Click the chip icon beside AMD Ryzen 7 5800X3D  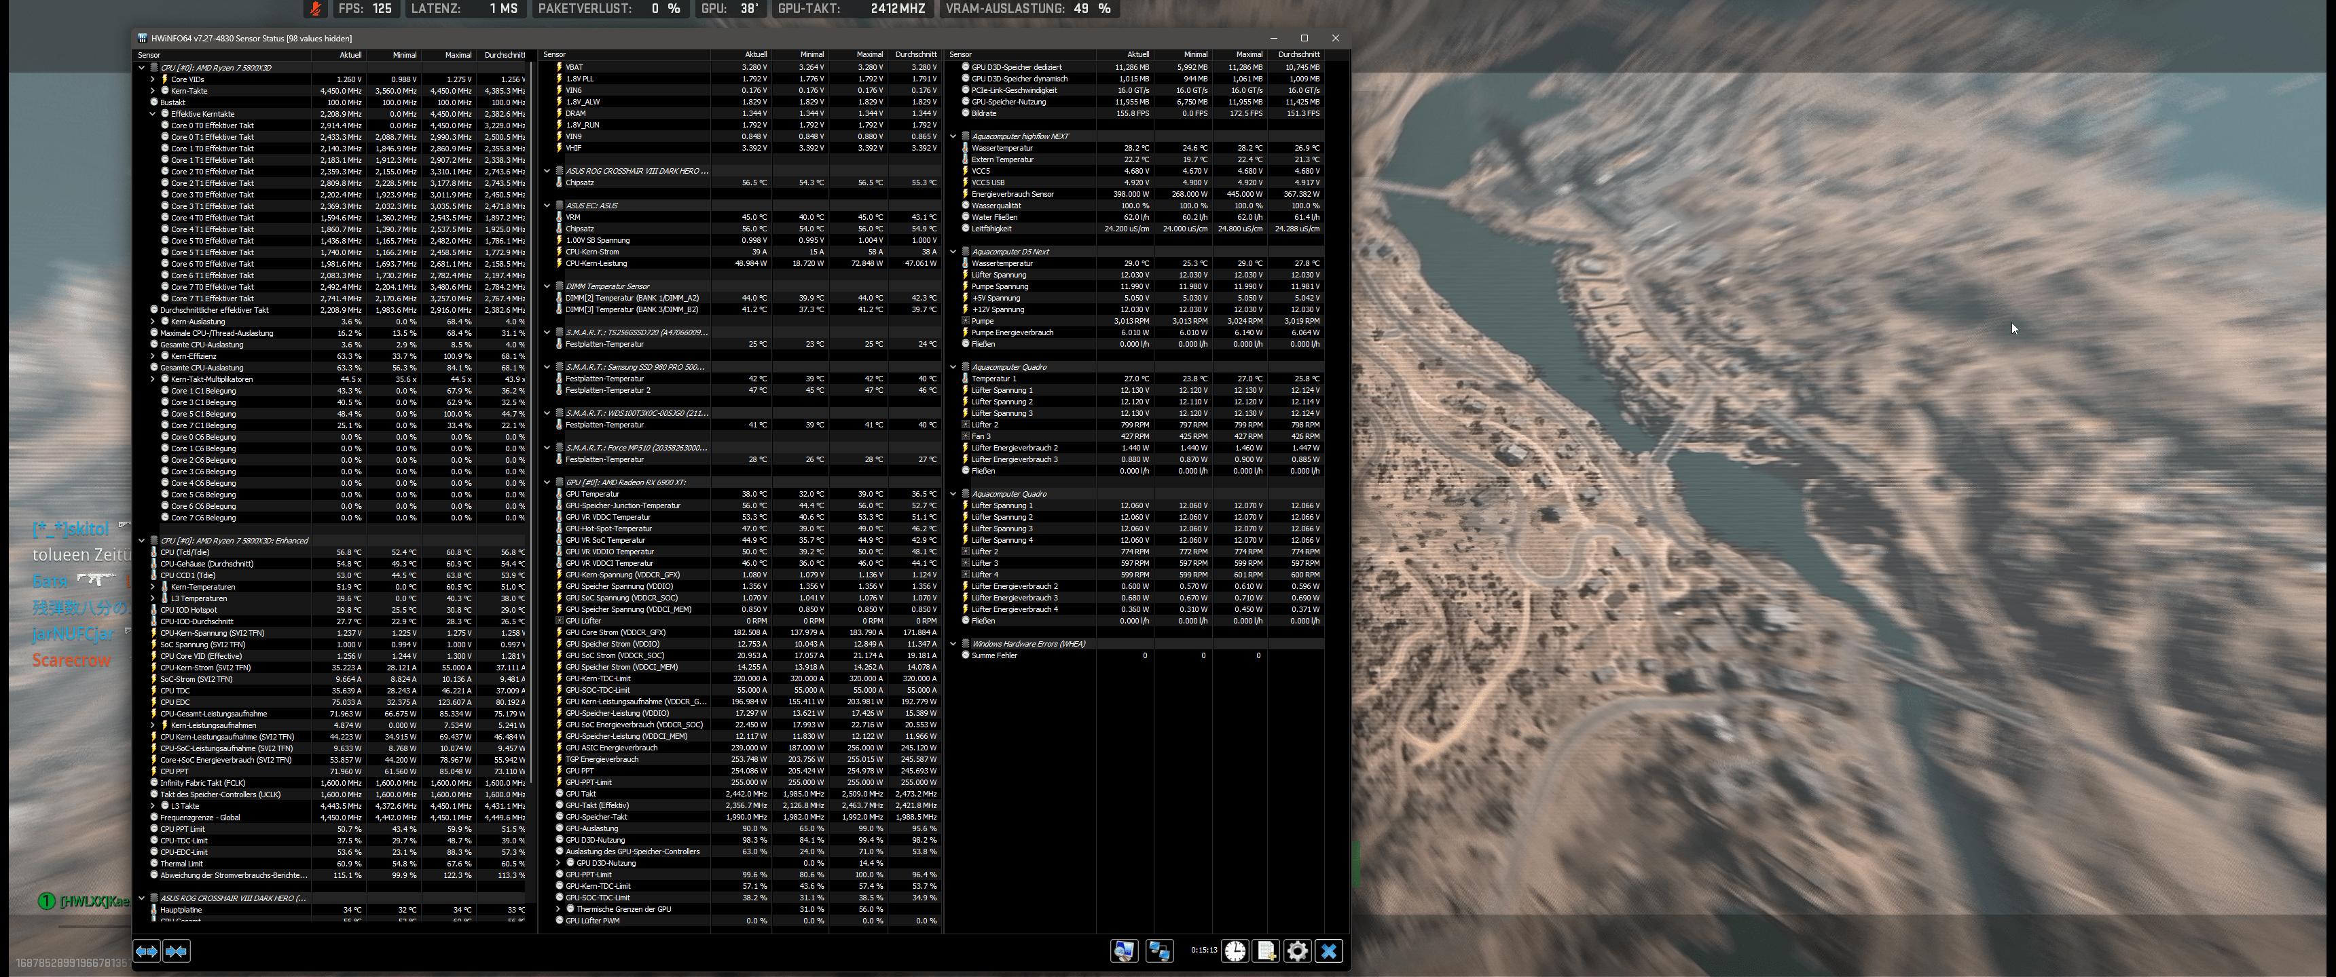154,67
